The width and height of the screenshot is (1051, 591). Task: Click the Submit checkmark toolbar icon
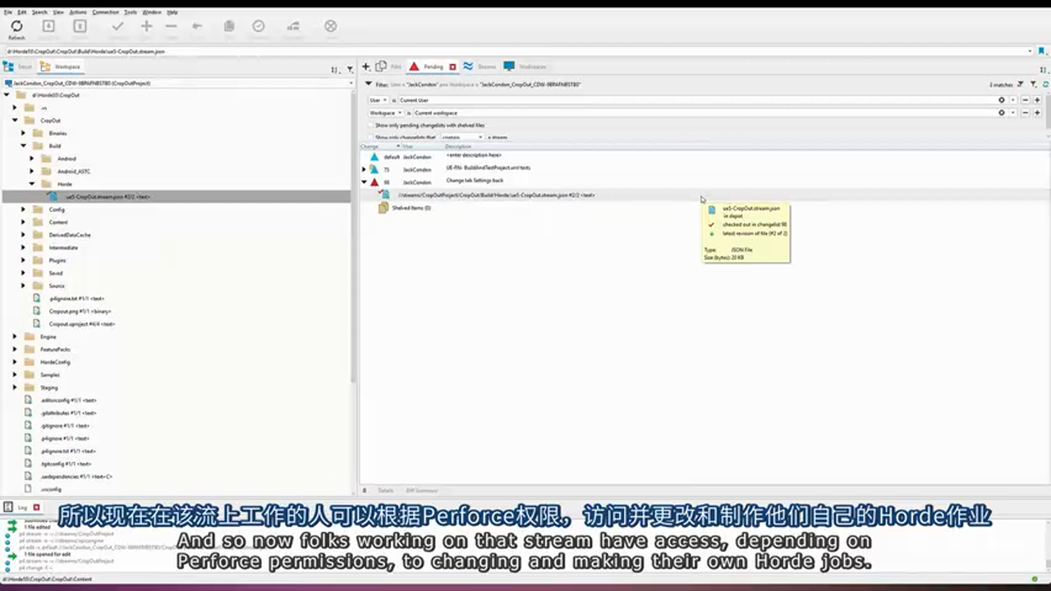(118, 27)
